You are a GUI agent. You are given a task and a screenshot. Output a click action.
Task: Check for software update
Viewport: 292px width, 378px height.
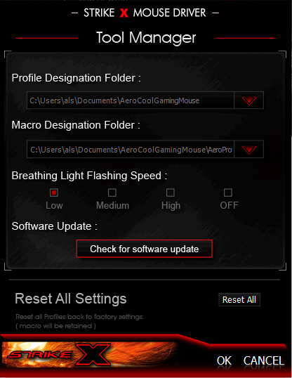tap(145, 249)
